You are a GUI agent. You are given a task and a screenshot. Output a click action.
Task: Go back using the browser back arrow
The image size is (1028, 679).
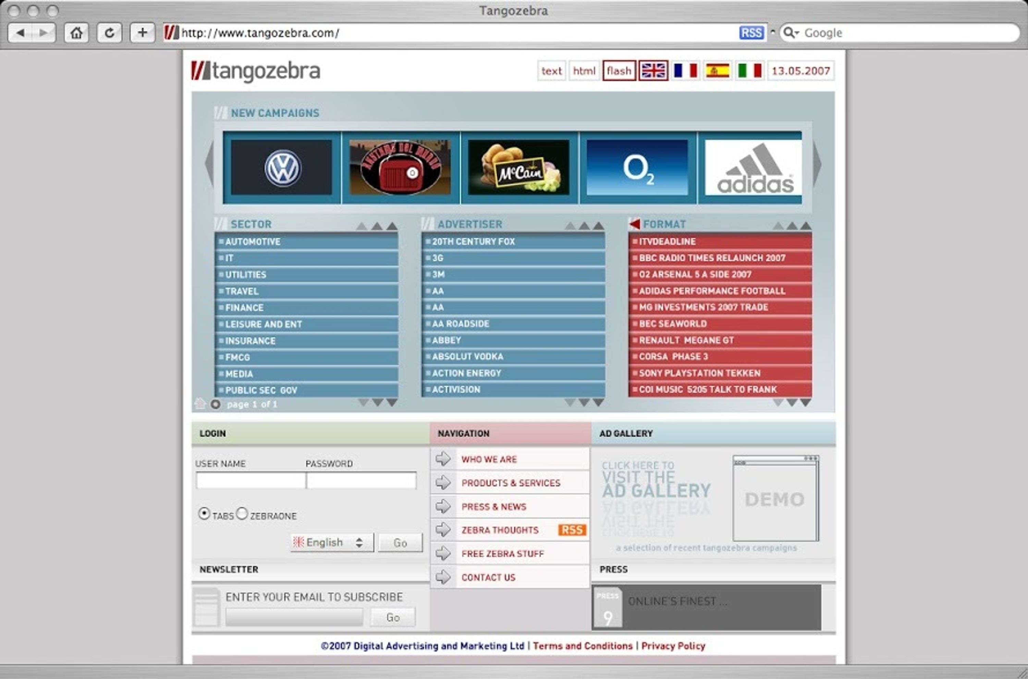(20, 33)
